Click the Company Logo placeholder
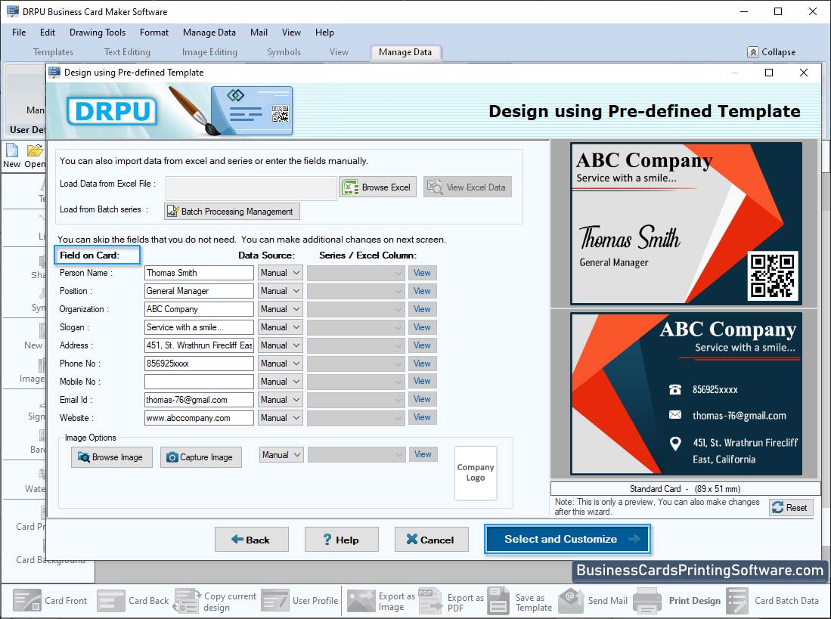 coord(476,473)
